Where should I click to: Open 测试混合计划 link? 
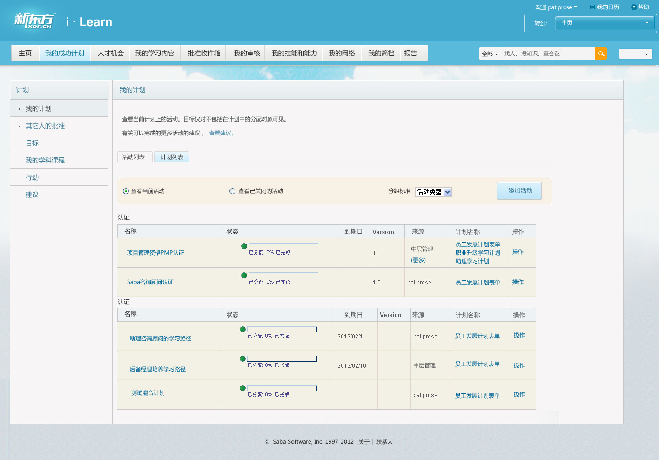148,393
